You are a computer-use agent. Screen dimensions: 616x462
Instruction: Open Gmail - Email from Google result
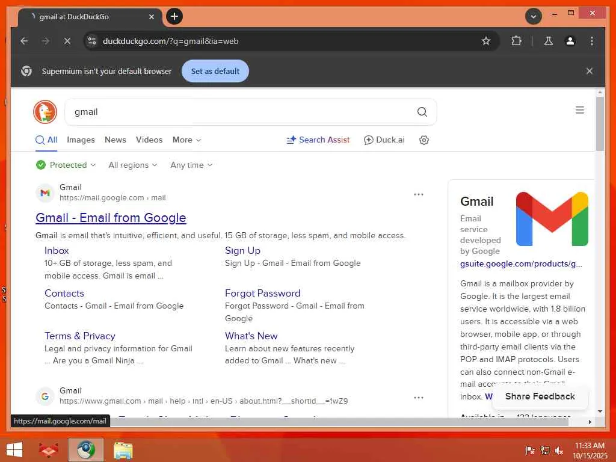[x=111, y=218]
